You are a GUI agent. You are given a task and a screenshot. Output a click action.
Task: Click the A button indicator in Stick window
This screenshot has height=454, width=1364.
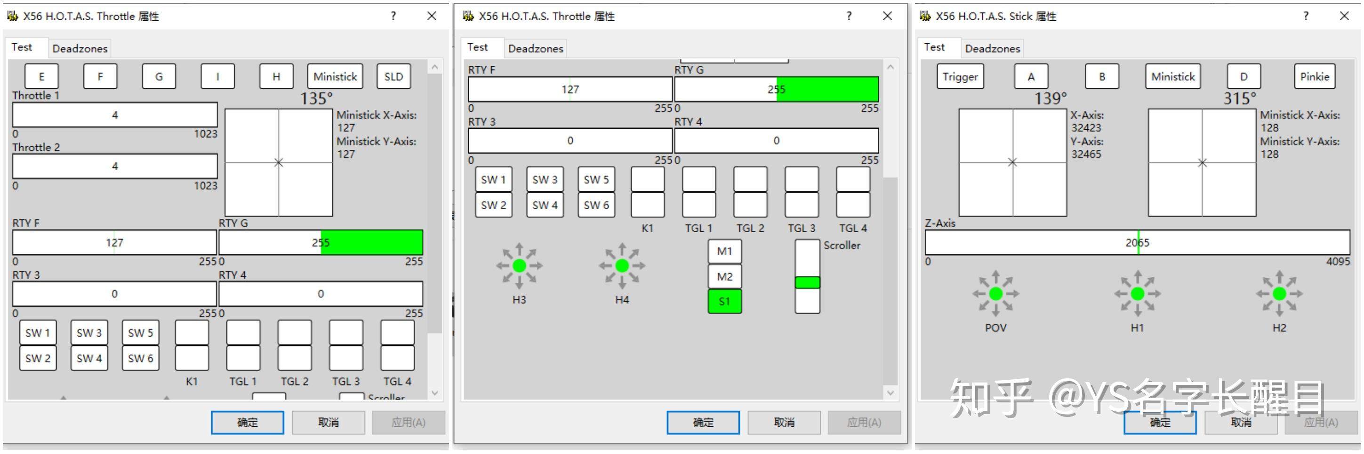pos(1031,77)
